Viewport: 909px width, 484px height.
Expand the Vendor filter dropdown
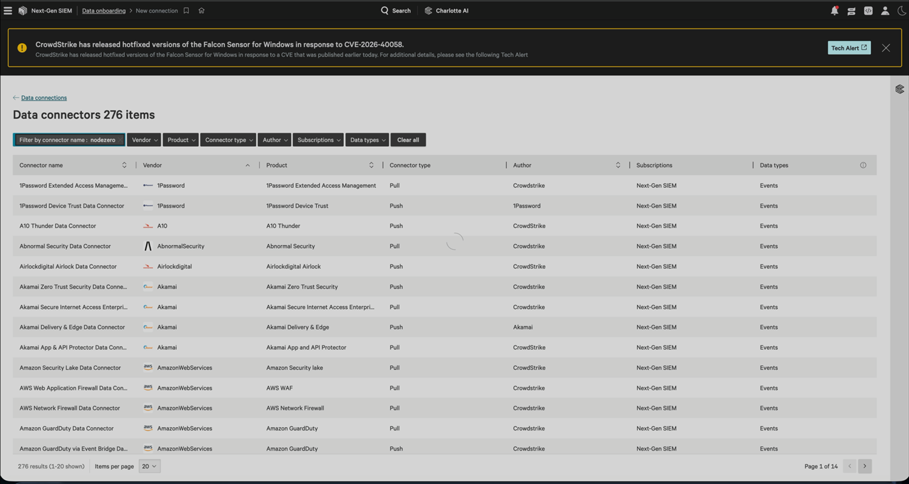pos(144,140)
